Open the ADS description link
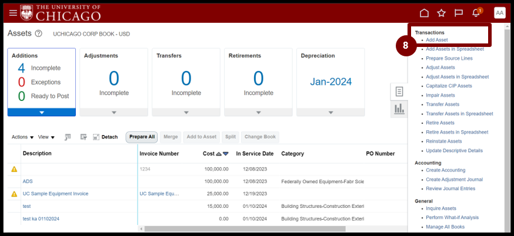Screen dimensions: 514x236 tap(28, 181)
